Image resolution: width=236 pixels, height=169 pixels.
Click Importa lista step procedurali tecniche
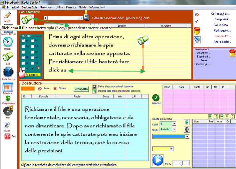point(119,91)
